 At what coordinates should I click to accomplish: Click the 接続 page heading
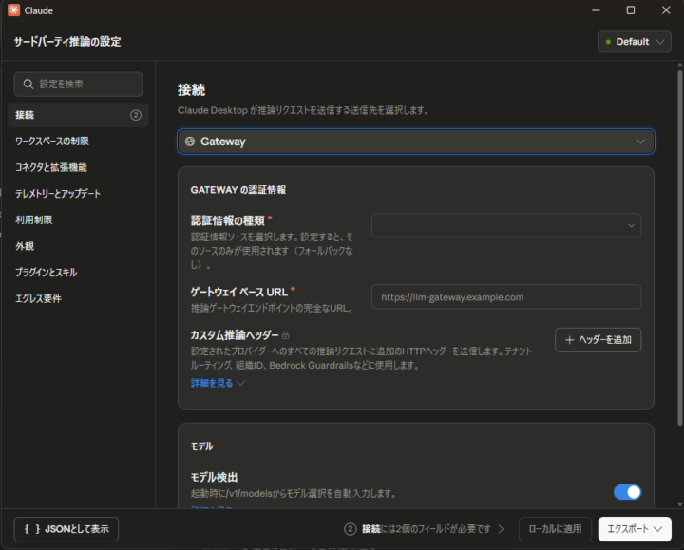click(x=191, y=90)
